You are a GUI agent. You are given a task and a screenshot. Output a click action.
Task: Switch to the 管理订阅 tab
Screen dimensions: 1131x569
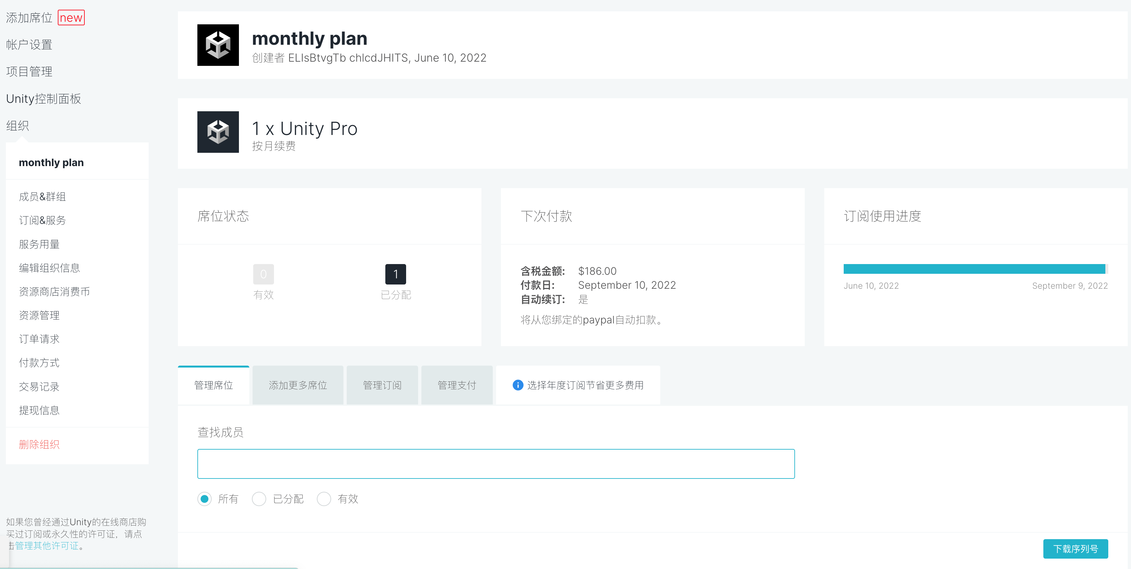tap(382, 385)
